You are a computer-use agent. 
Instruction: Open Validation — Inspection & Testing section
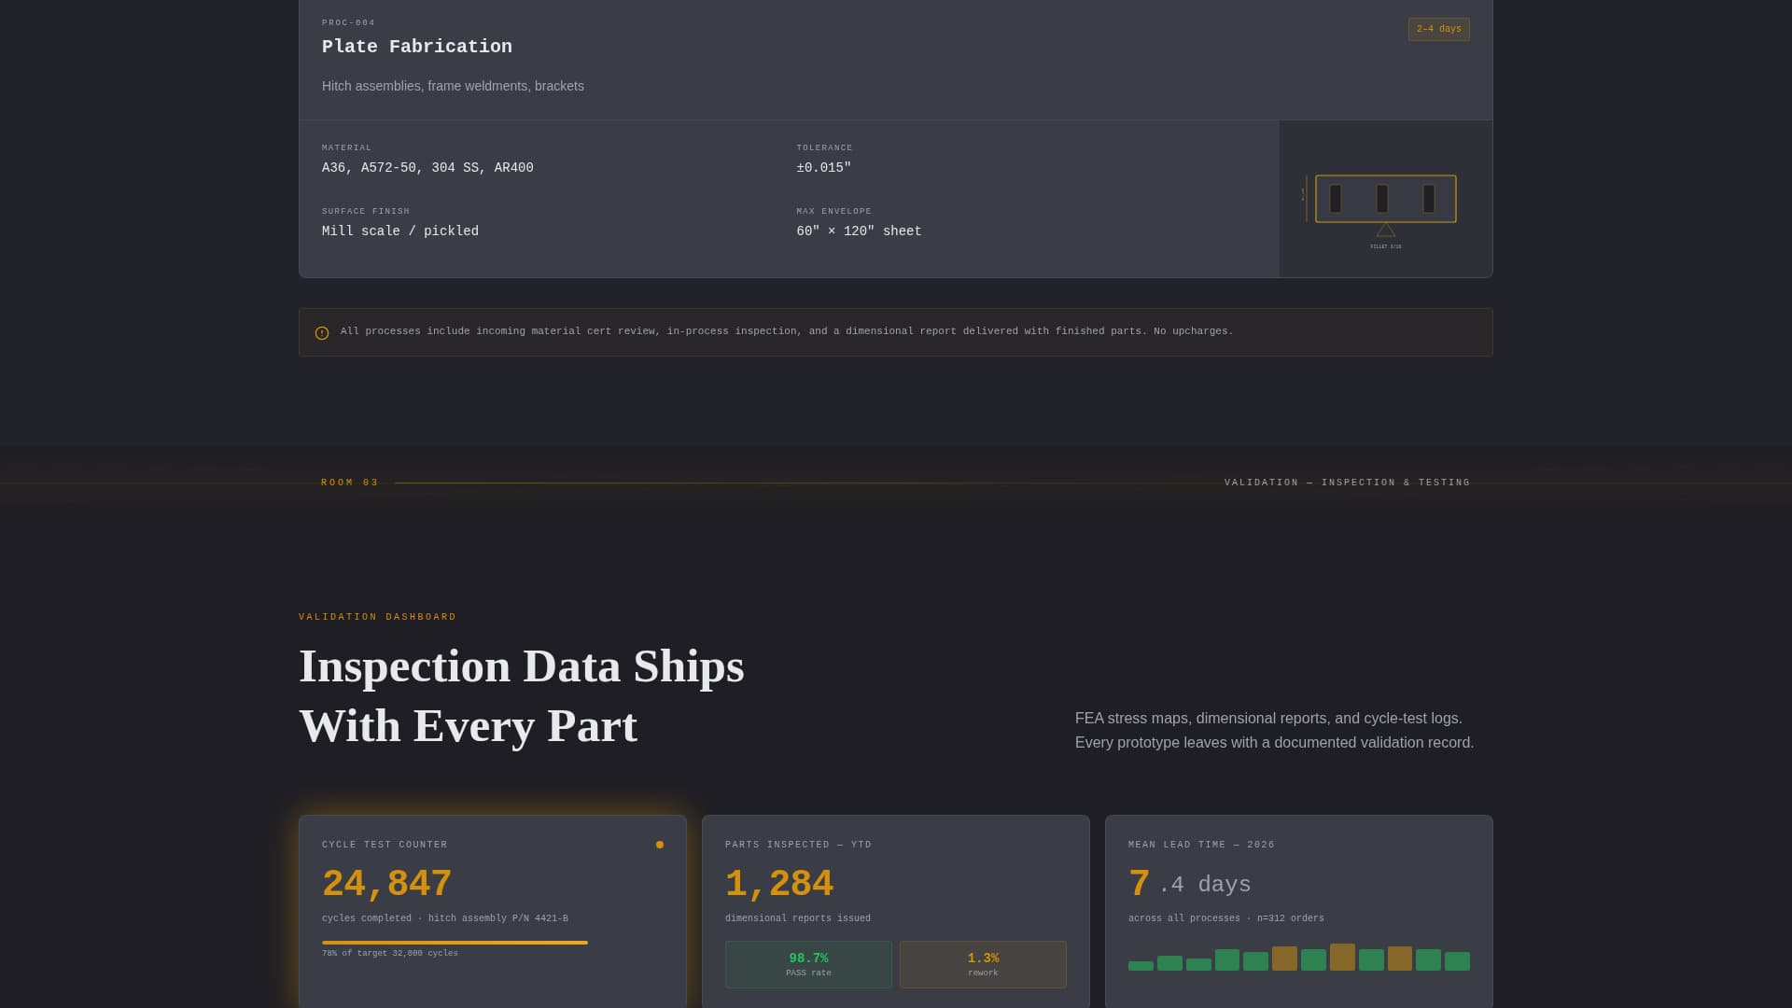point(1348,483)
